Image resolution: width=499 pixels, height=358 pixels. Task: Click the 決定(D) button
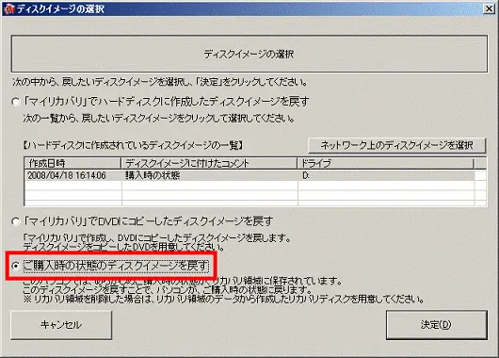(437, 325)
